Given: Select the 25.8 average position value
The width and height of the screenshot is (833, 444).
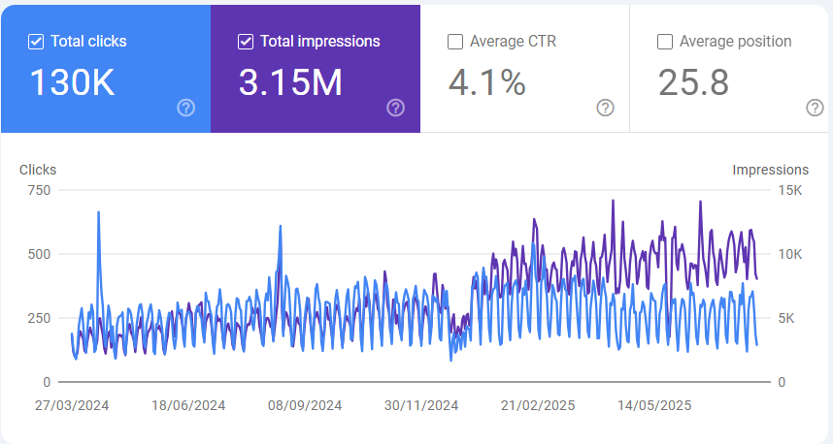Looking at the screenshot, I should click(693, 83).
